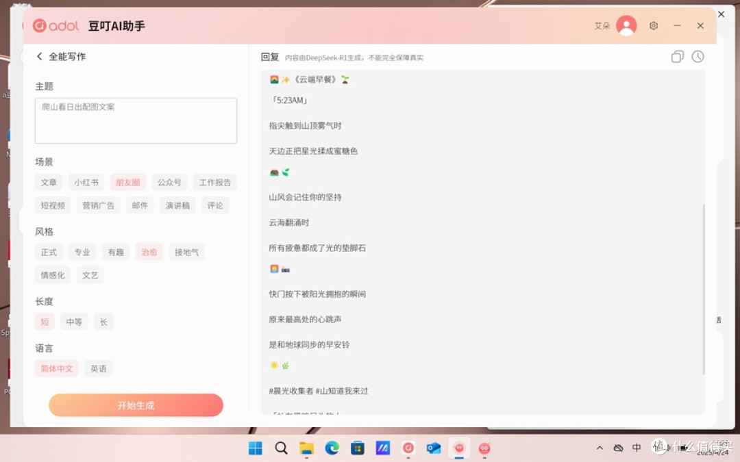The image size is (740, 462).
Task: Click the line 所有疲惫都成了光的垫脚石
Action: tap(317, 248)
